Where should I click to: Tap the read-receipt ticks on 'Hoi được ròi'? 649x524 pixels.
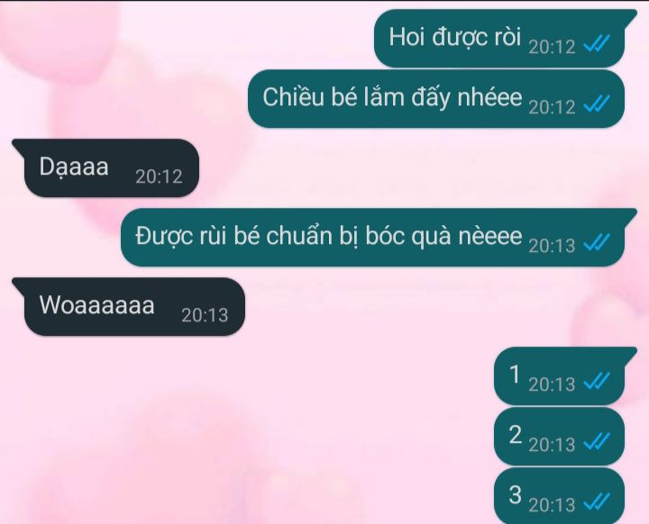click(x=597, y=43)
